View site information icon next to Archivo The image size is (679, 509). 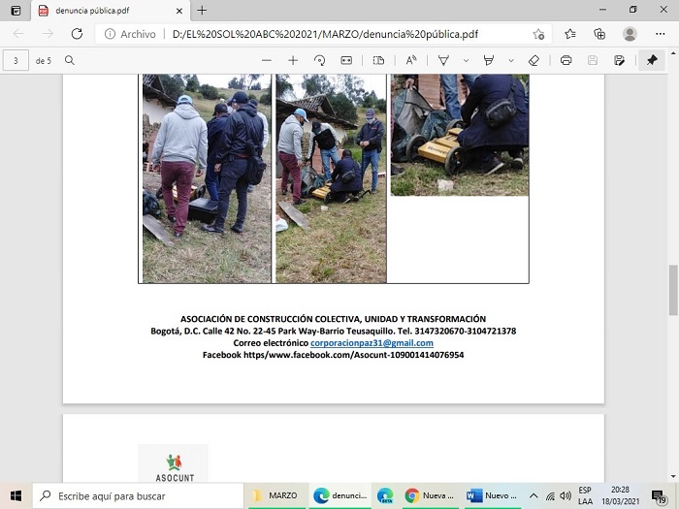pos(110,34)
